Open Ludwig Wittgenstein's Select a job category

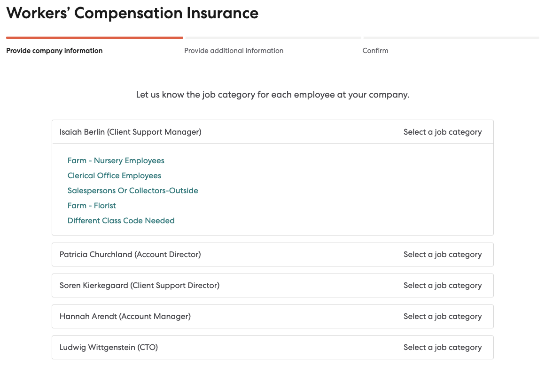(443, 347)
